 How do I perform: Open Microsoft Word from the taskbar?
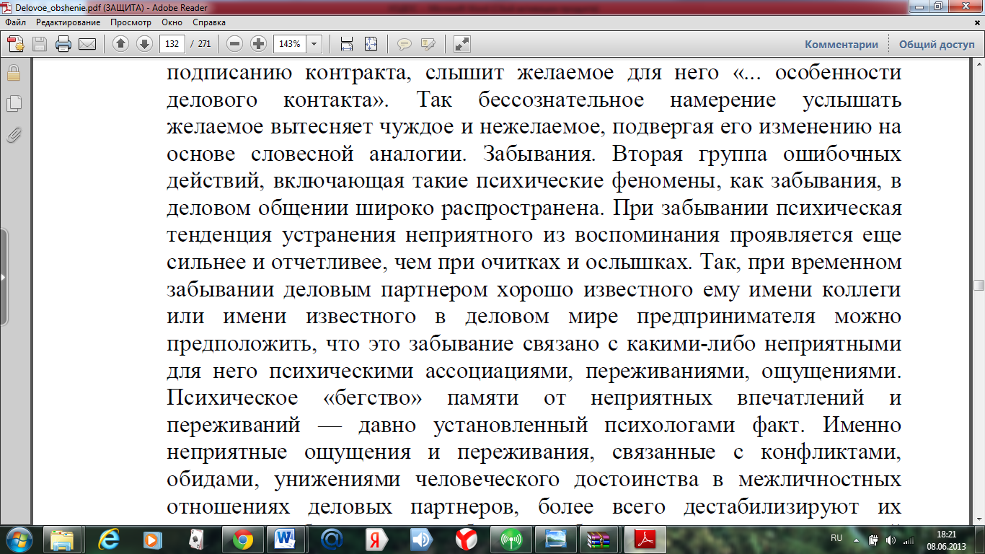(286, 540)
